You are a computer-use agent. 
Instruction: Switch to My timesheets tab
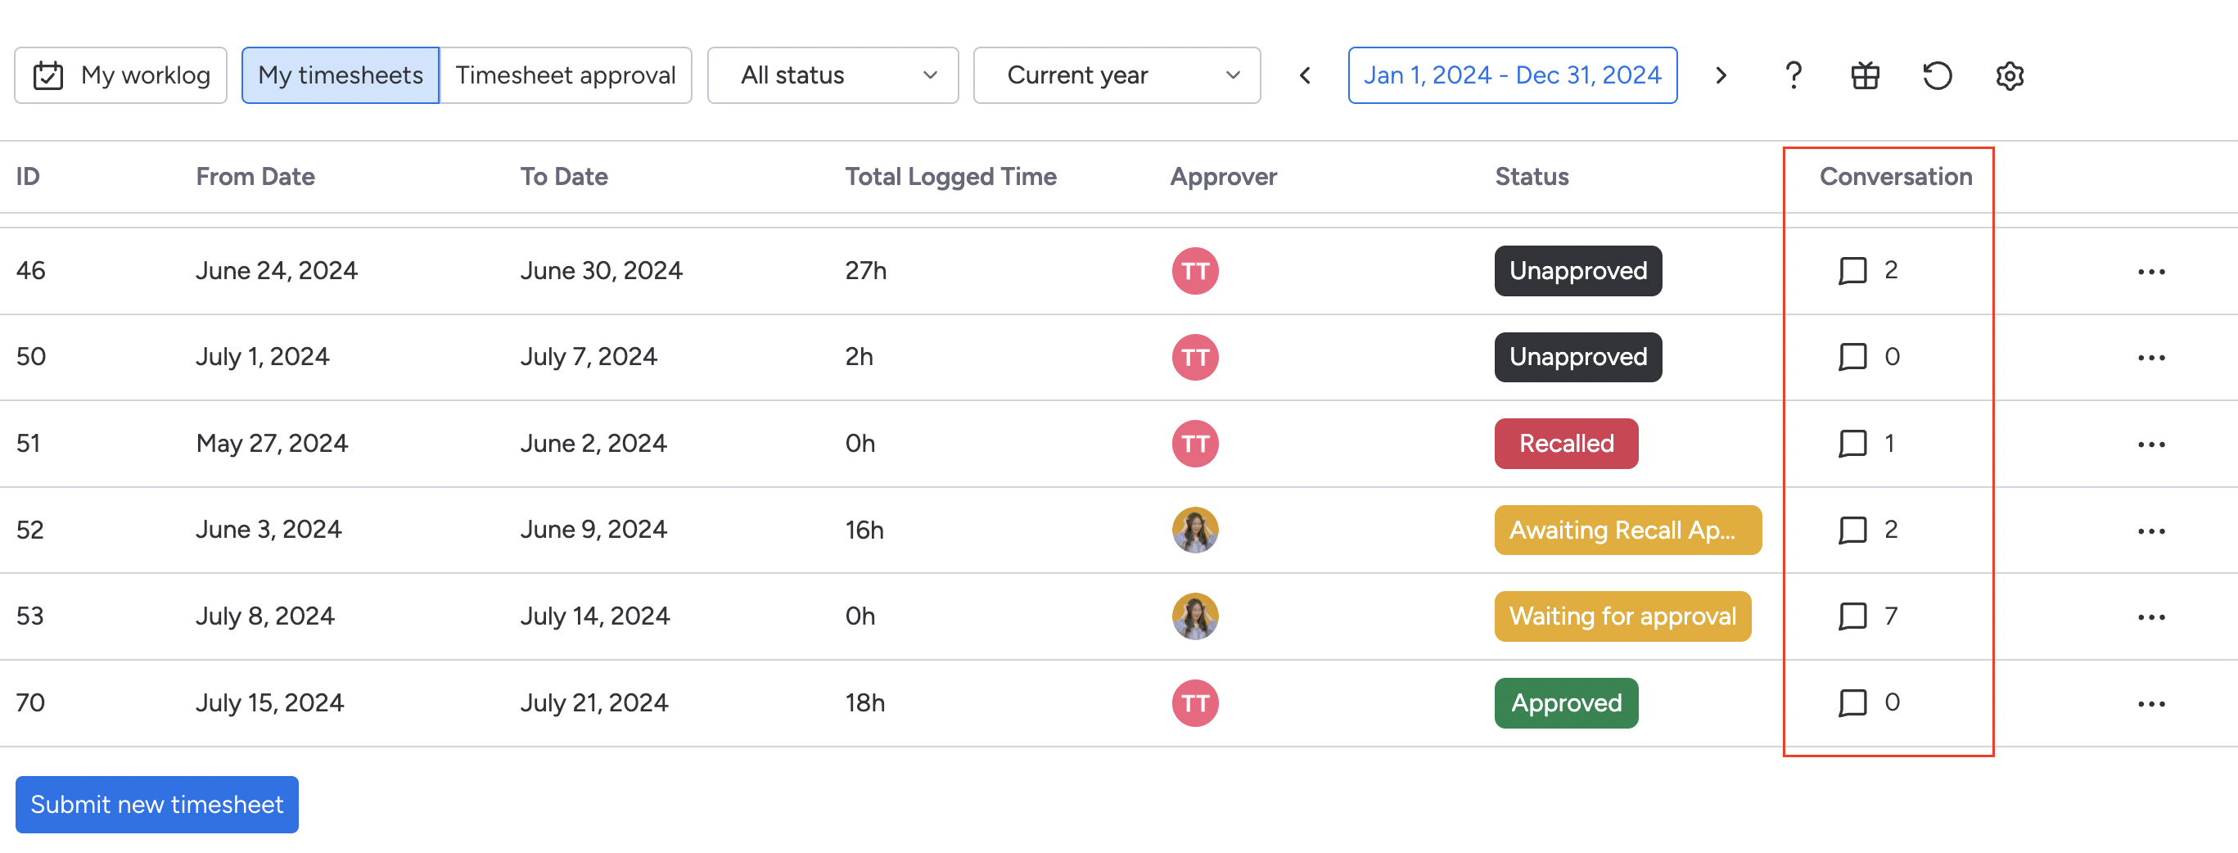[341, 75]
